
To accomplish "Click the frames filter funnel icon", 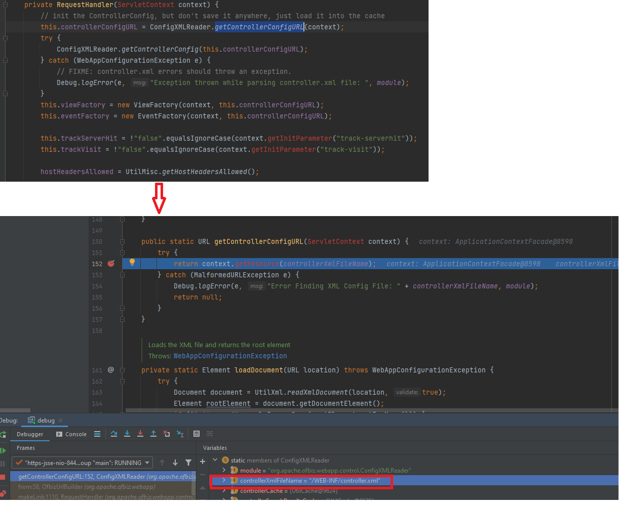I will coord(188,462).
